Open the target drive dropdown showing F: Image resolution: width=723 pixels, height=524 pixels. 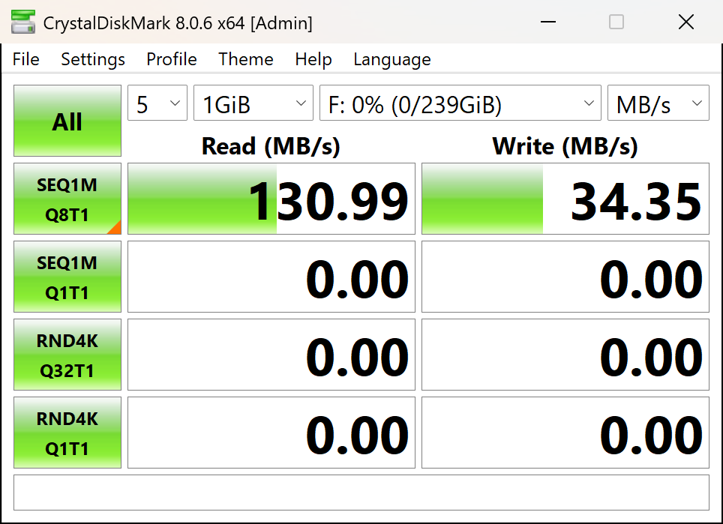(x=460, y=103)
